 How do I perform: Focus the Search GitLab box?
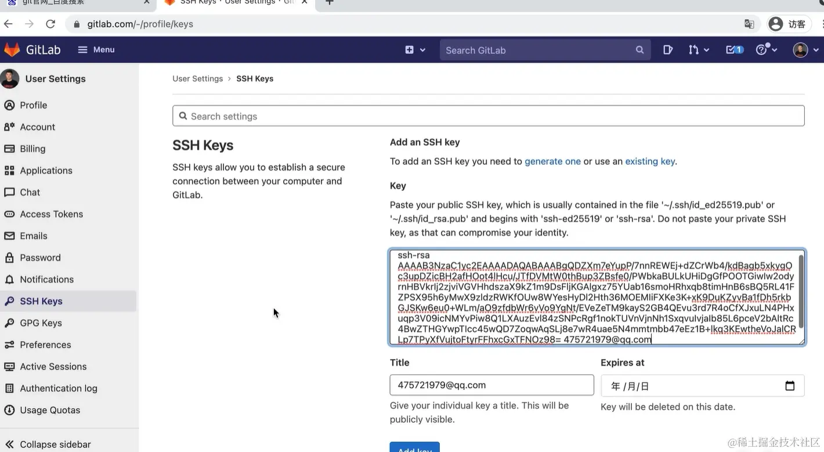pyautogui.click(x=545, y=50)
